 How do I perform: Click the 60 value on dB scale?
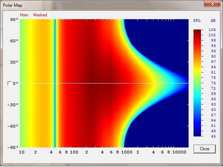[213, 110]
